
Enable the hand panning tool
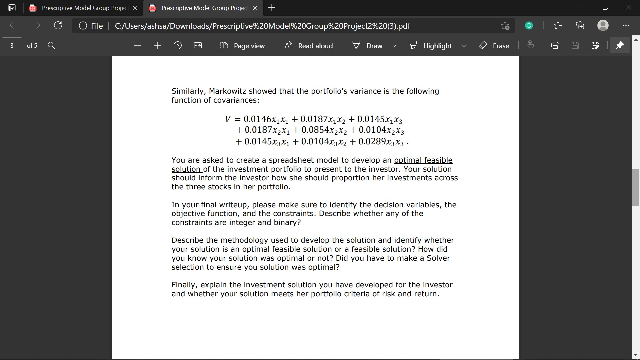tap(531, 45)
